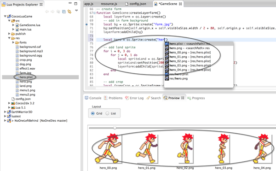Adjust the preview thumbnail size slider
This screenshot has height=171, width=276.
point(115,128)
